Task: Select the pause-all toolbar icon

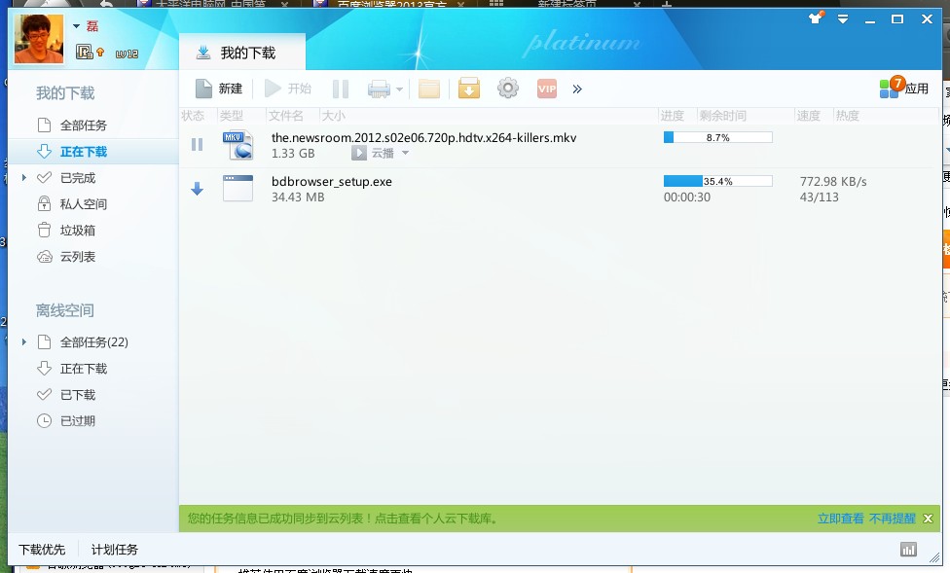Action: [341, 89]
